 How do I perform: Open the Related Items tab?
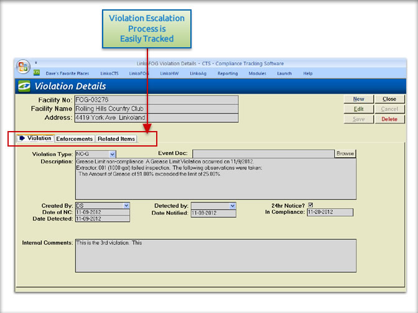click(x=116, y=138)
